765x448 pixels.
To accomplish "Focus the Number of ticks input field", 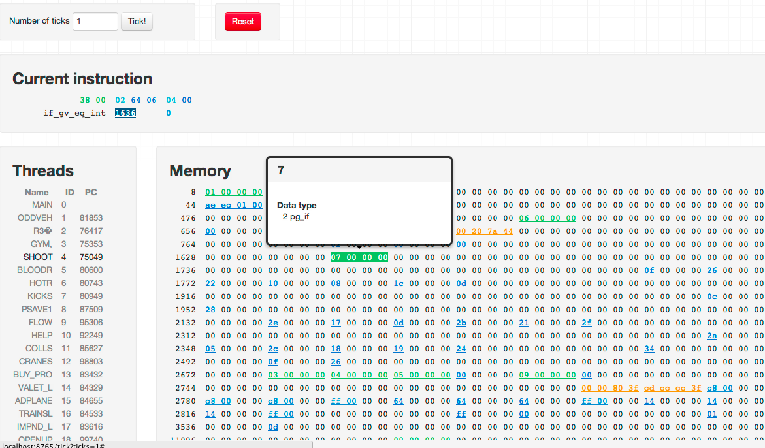I will pos(95,22).
